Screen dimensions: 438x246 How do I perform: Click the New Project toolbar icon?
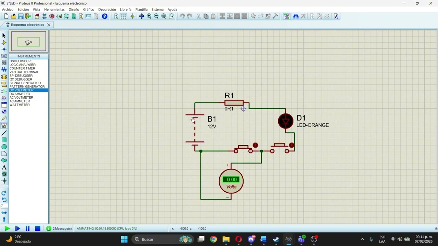[6, 16]
